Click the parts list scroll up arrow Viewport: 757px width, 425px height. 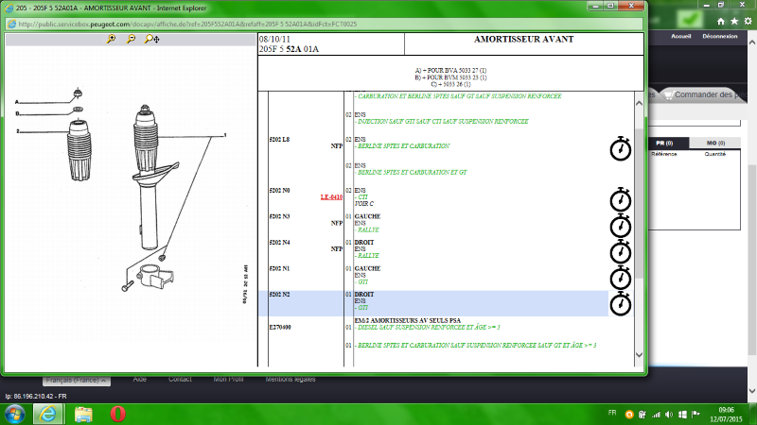tap(638, 99)
